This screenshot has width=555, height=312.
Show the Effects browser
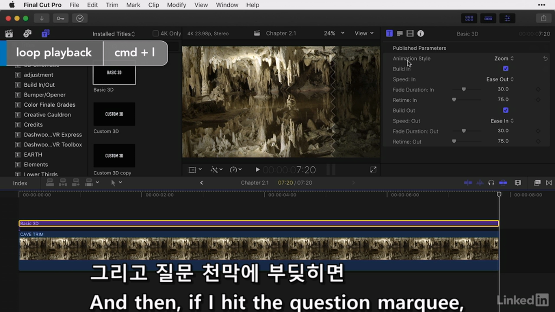click(x=537, y=183)
